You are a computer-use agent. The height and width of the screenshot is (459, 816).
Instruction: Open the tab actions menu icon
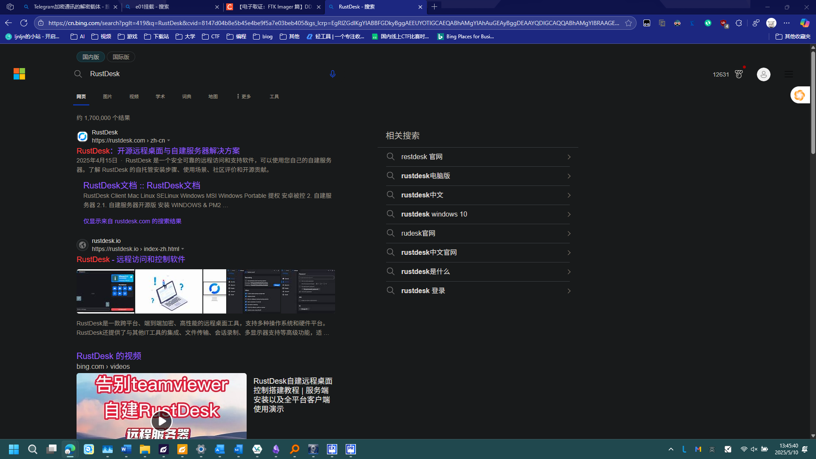pos(10,7)
